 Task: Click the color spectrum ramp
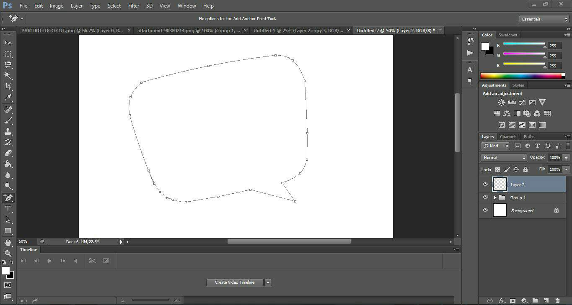pos(521,76)
